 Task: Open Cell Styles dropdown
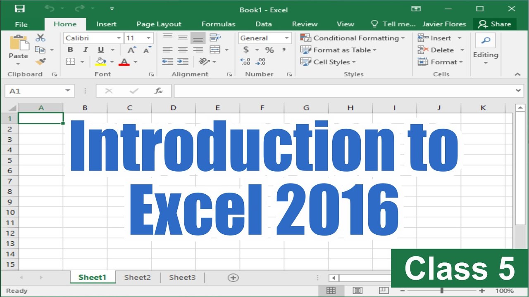328,62
